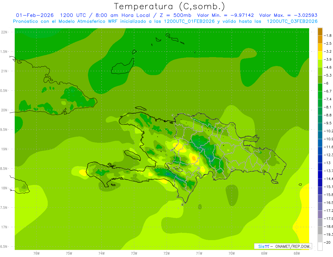
Task: Click the "21N" latitude label
Action: coord(5,71)
